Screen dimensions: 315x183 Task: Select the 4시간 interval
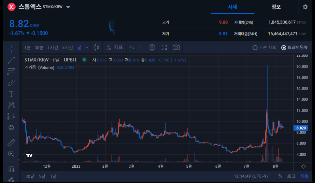pyautogui.click(x=67, y=48)
